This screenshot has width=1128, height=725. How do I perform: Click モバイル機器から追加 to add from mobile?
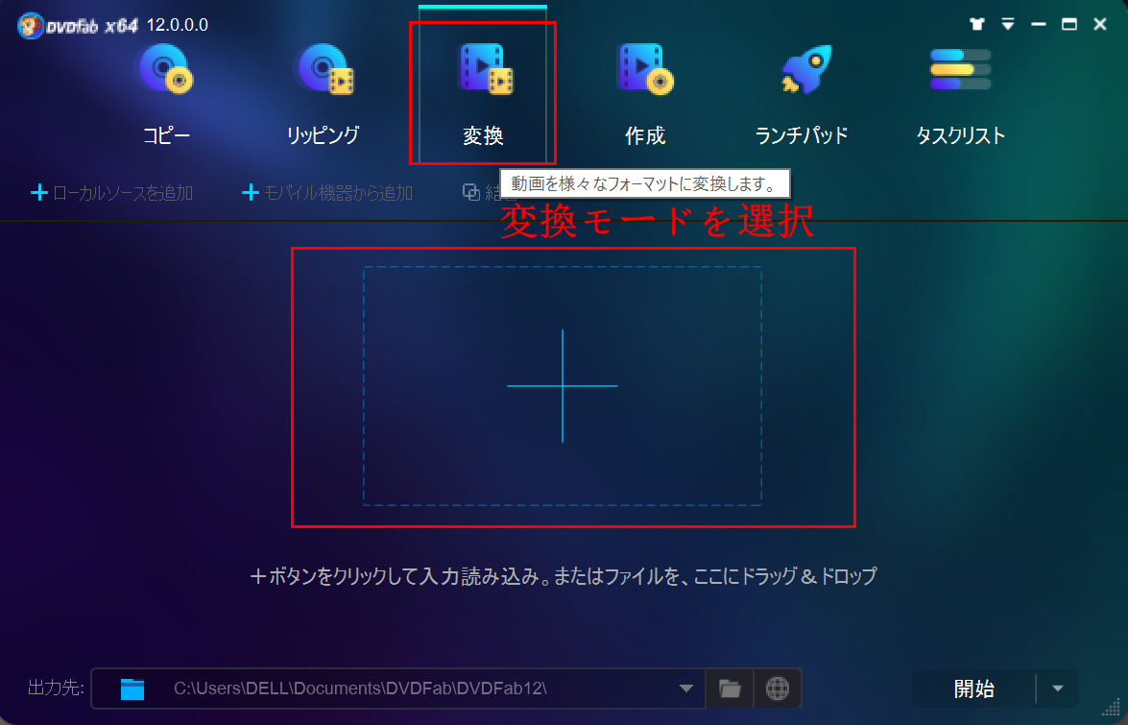327,193
